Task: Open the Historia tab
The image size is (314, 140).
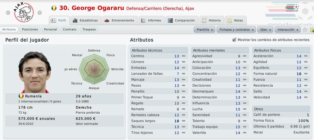Action: click(212, 20)
